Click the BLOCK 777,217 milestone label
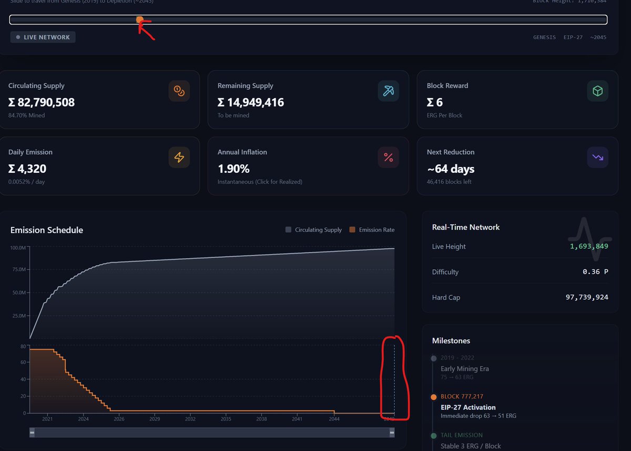The image size is (631, 451). pos(462,396)
